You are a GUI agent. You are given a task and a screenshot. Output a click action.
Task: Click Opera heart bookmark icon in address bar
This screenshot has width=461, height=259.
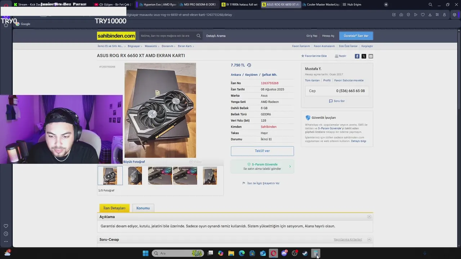coord(423,15)
